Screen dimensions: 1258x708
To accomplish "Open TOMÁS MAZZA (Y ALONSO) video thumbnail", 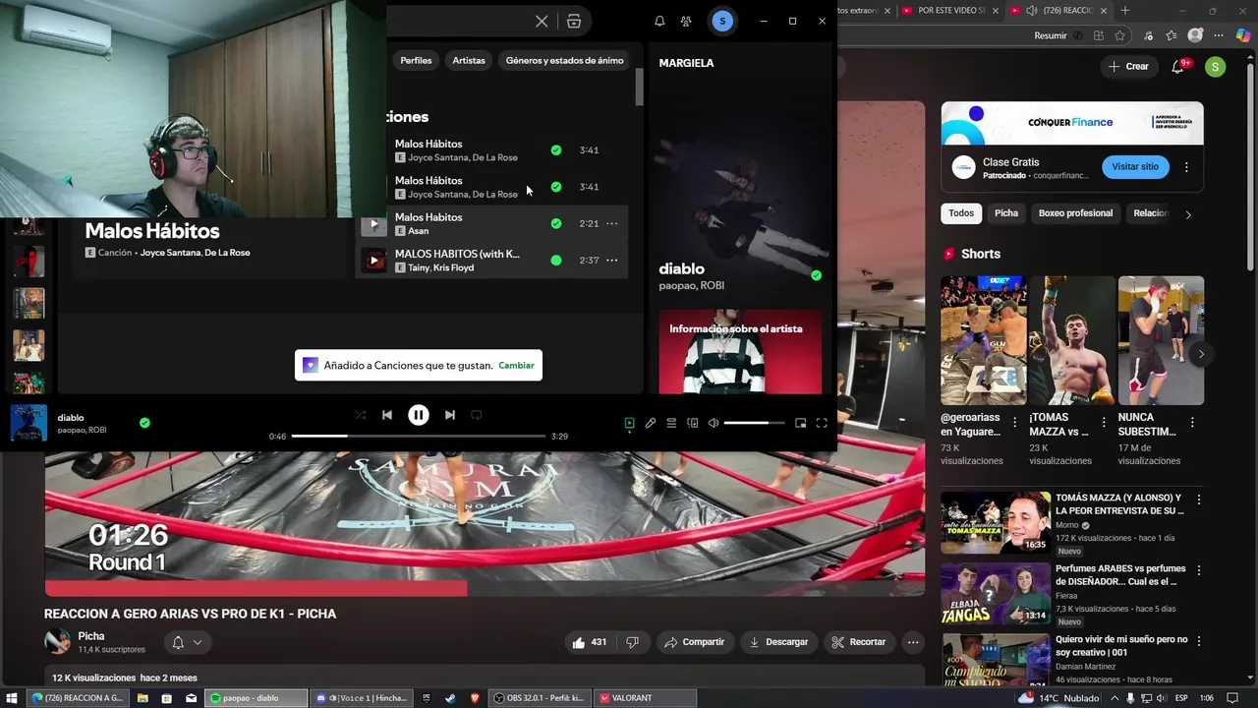I will (996, 522).
